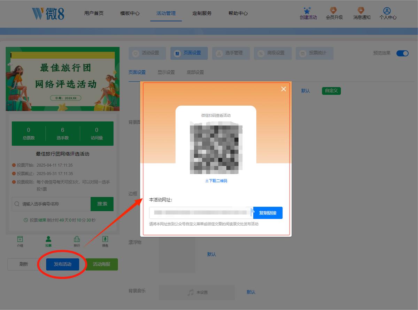Focus the 请输入选手编号/名称 search field
Viewport: 418px width, 310px height.
click(51, 204)
